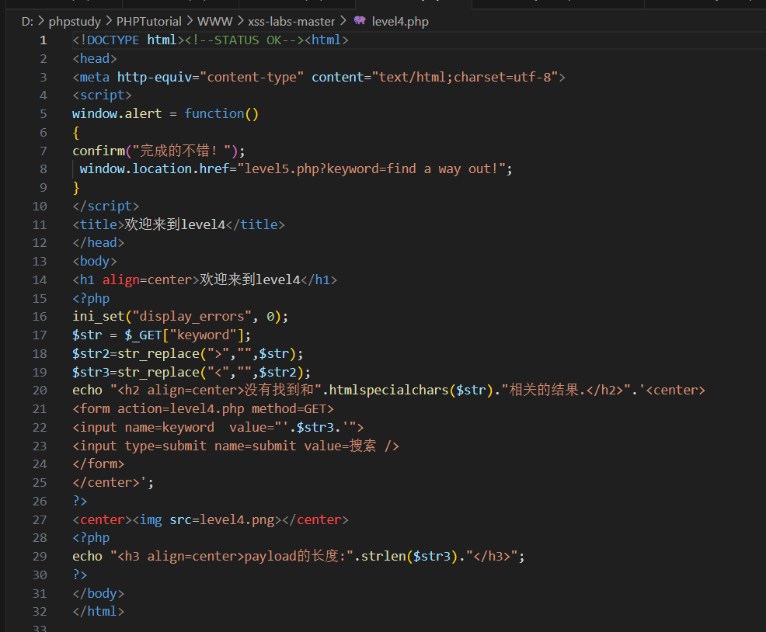This screenshot has width=766, height=632.
Task: Click 'src=level4.png' on line 27
Action: tap(221, 519)
